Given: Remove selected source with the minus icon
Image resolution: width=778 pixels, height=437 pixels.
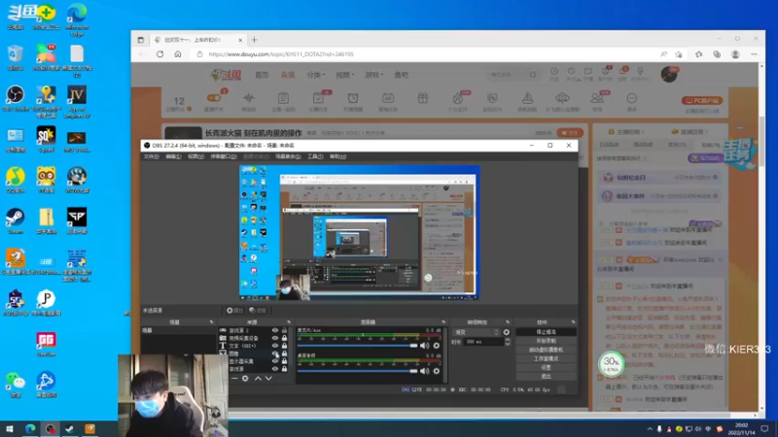Looking at the screenshot, I should click(234, 379).
